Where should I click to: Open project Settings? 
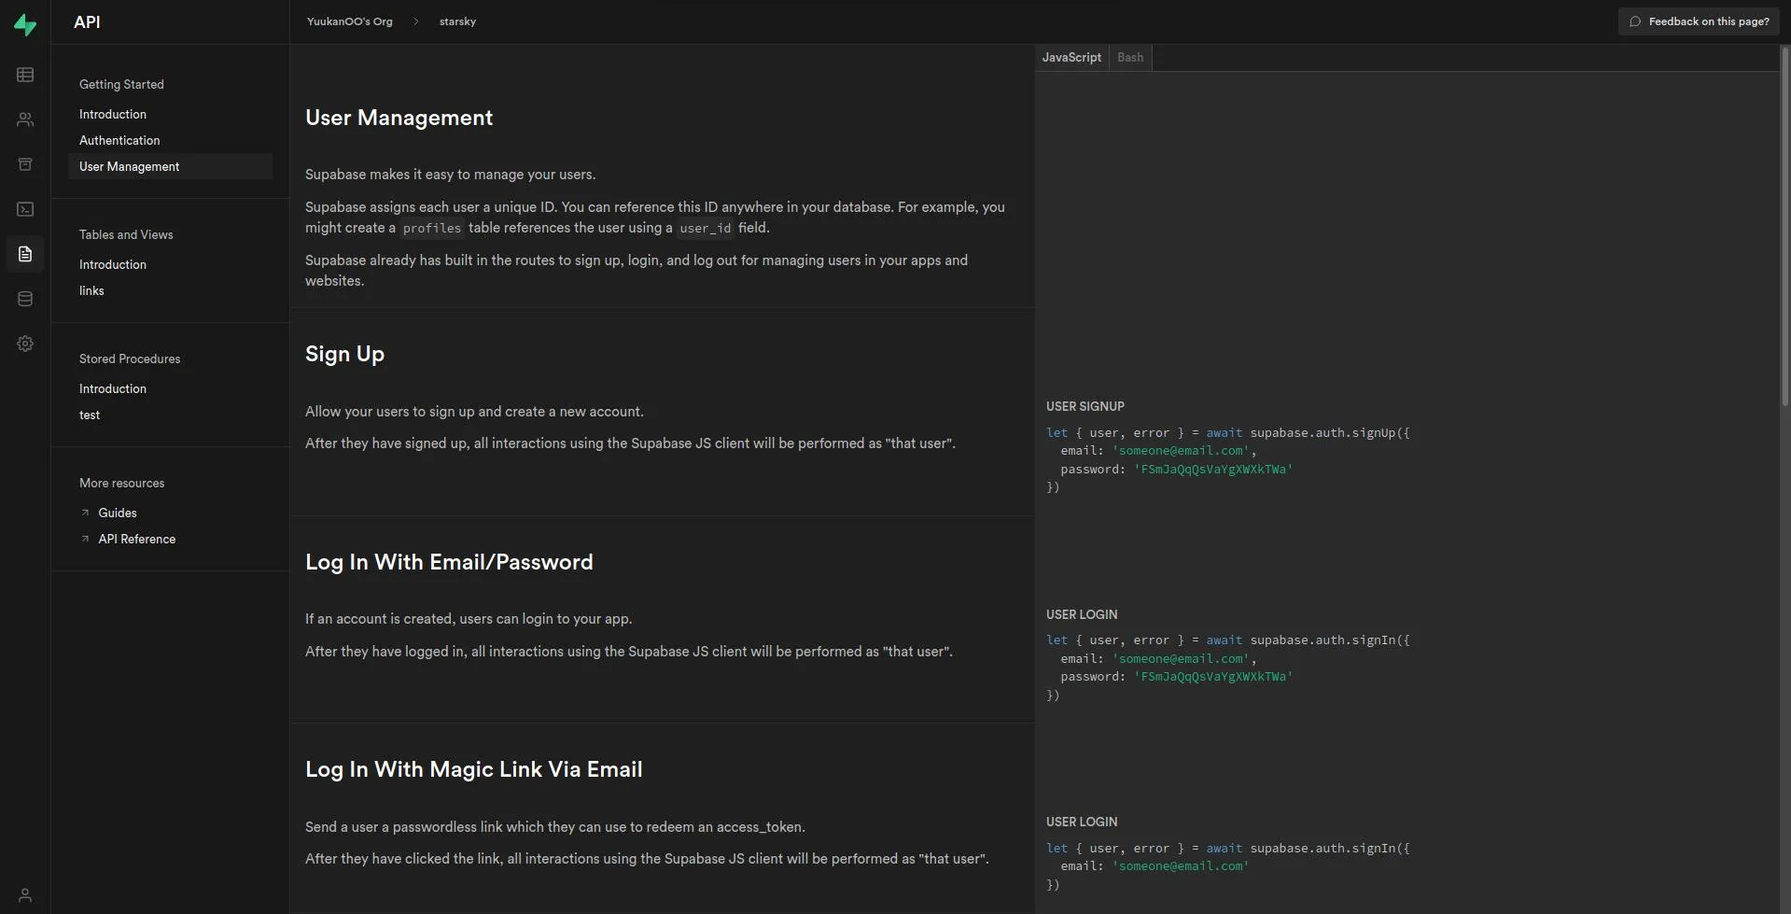pos(24,344)
